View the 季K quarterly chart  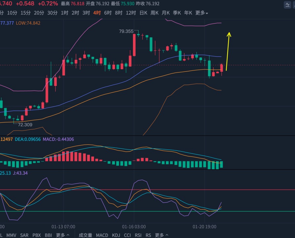click(177, 13)
